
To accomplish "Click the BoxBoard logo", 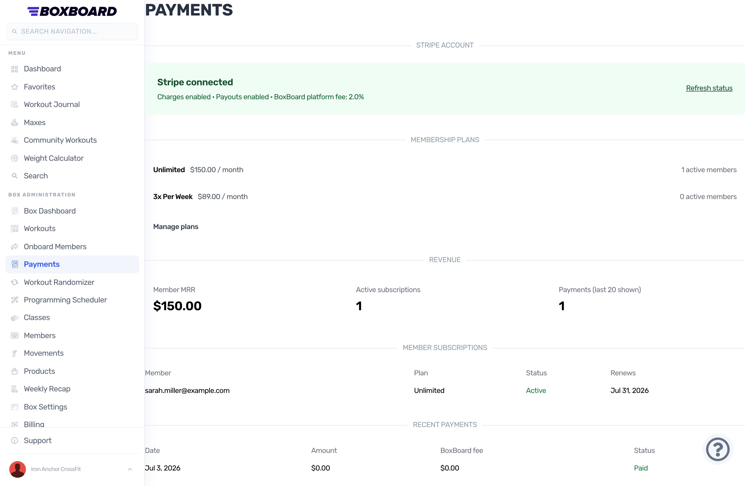I will tap(72, 11).
